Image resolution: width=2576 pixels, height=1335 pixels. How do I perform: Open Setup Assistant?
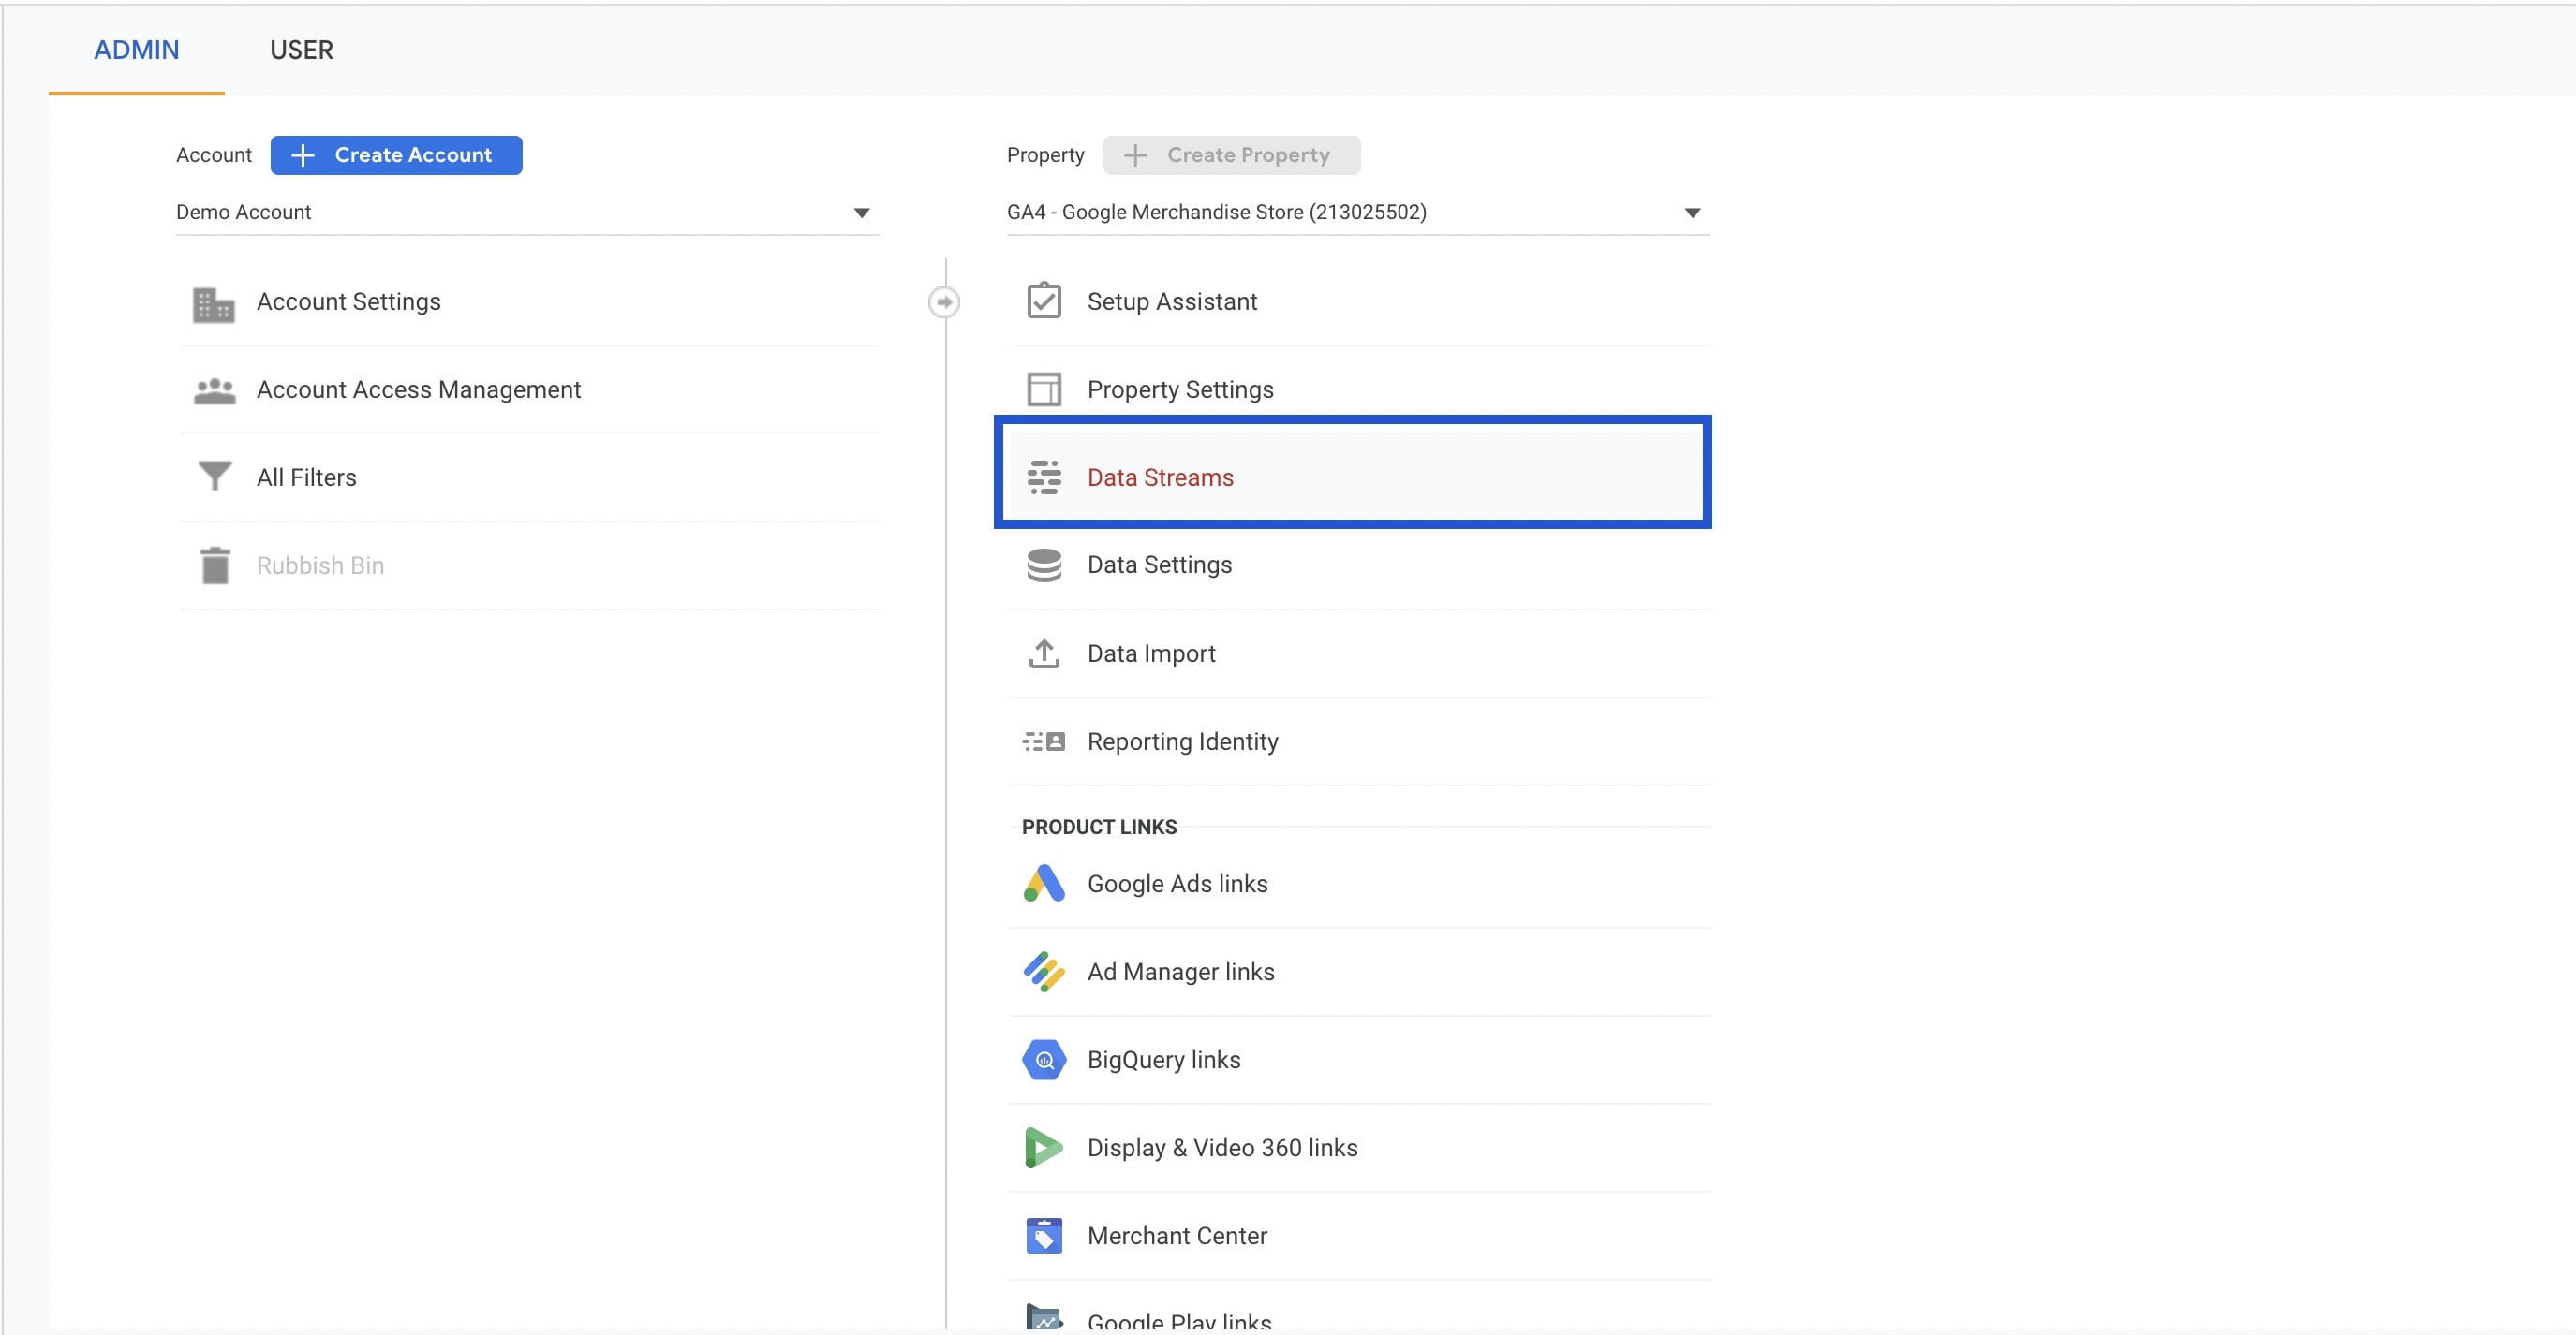(1360, 301)
